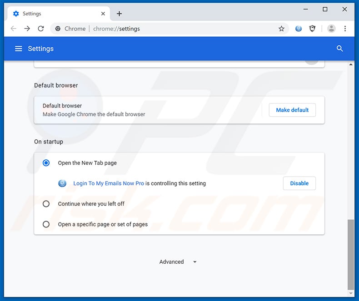Select Open a specific page or set of pages
The width and height of the screenshot is (359, 301).
(46, 224)
